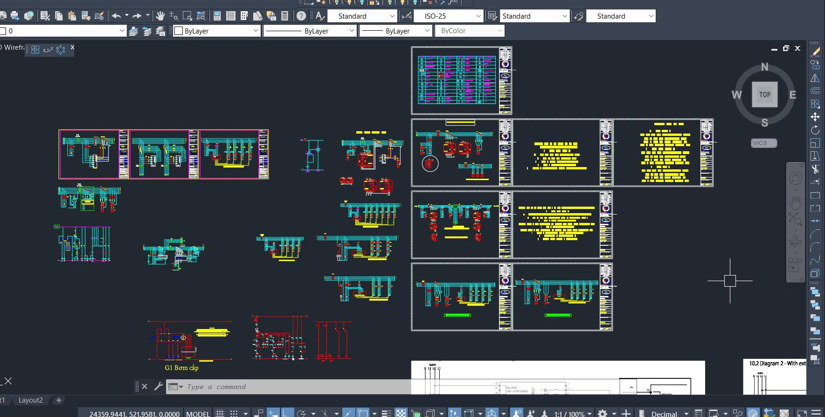Click the Cut to clipboard icon
The height and width of the screenshot is (417, 825).
(45, 16)
